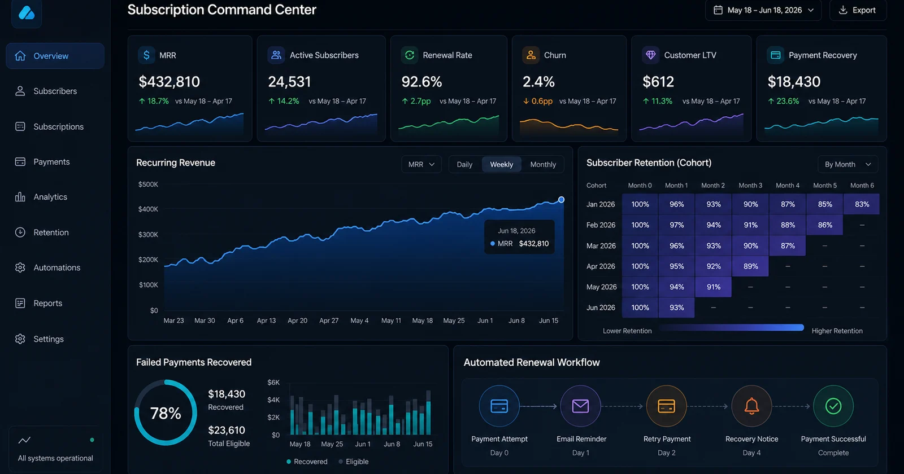Viewport: 904px width, 474px height.
Task: Click the Renewal Rate refresh icon
Action: 410,55
